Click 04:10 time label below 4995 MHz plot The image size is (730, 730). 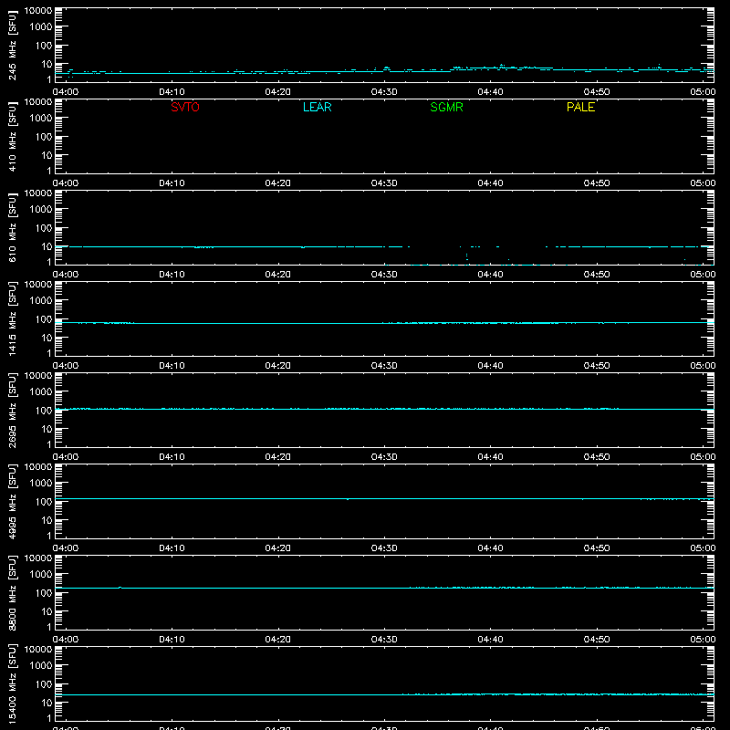coord(172,548)
